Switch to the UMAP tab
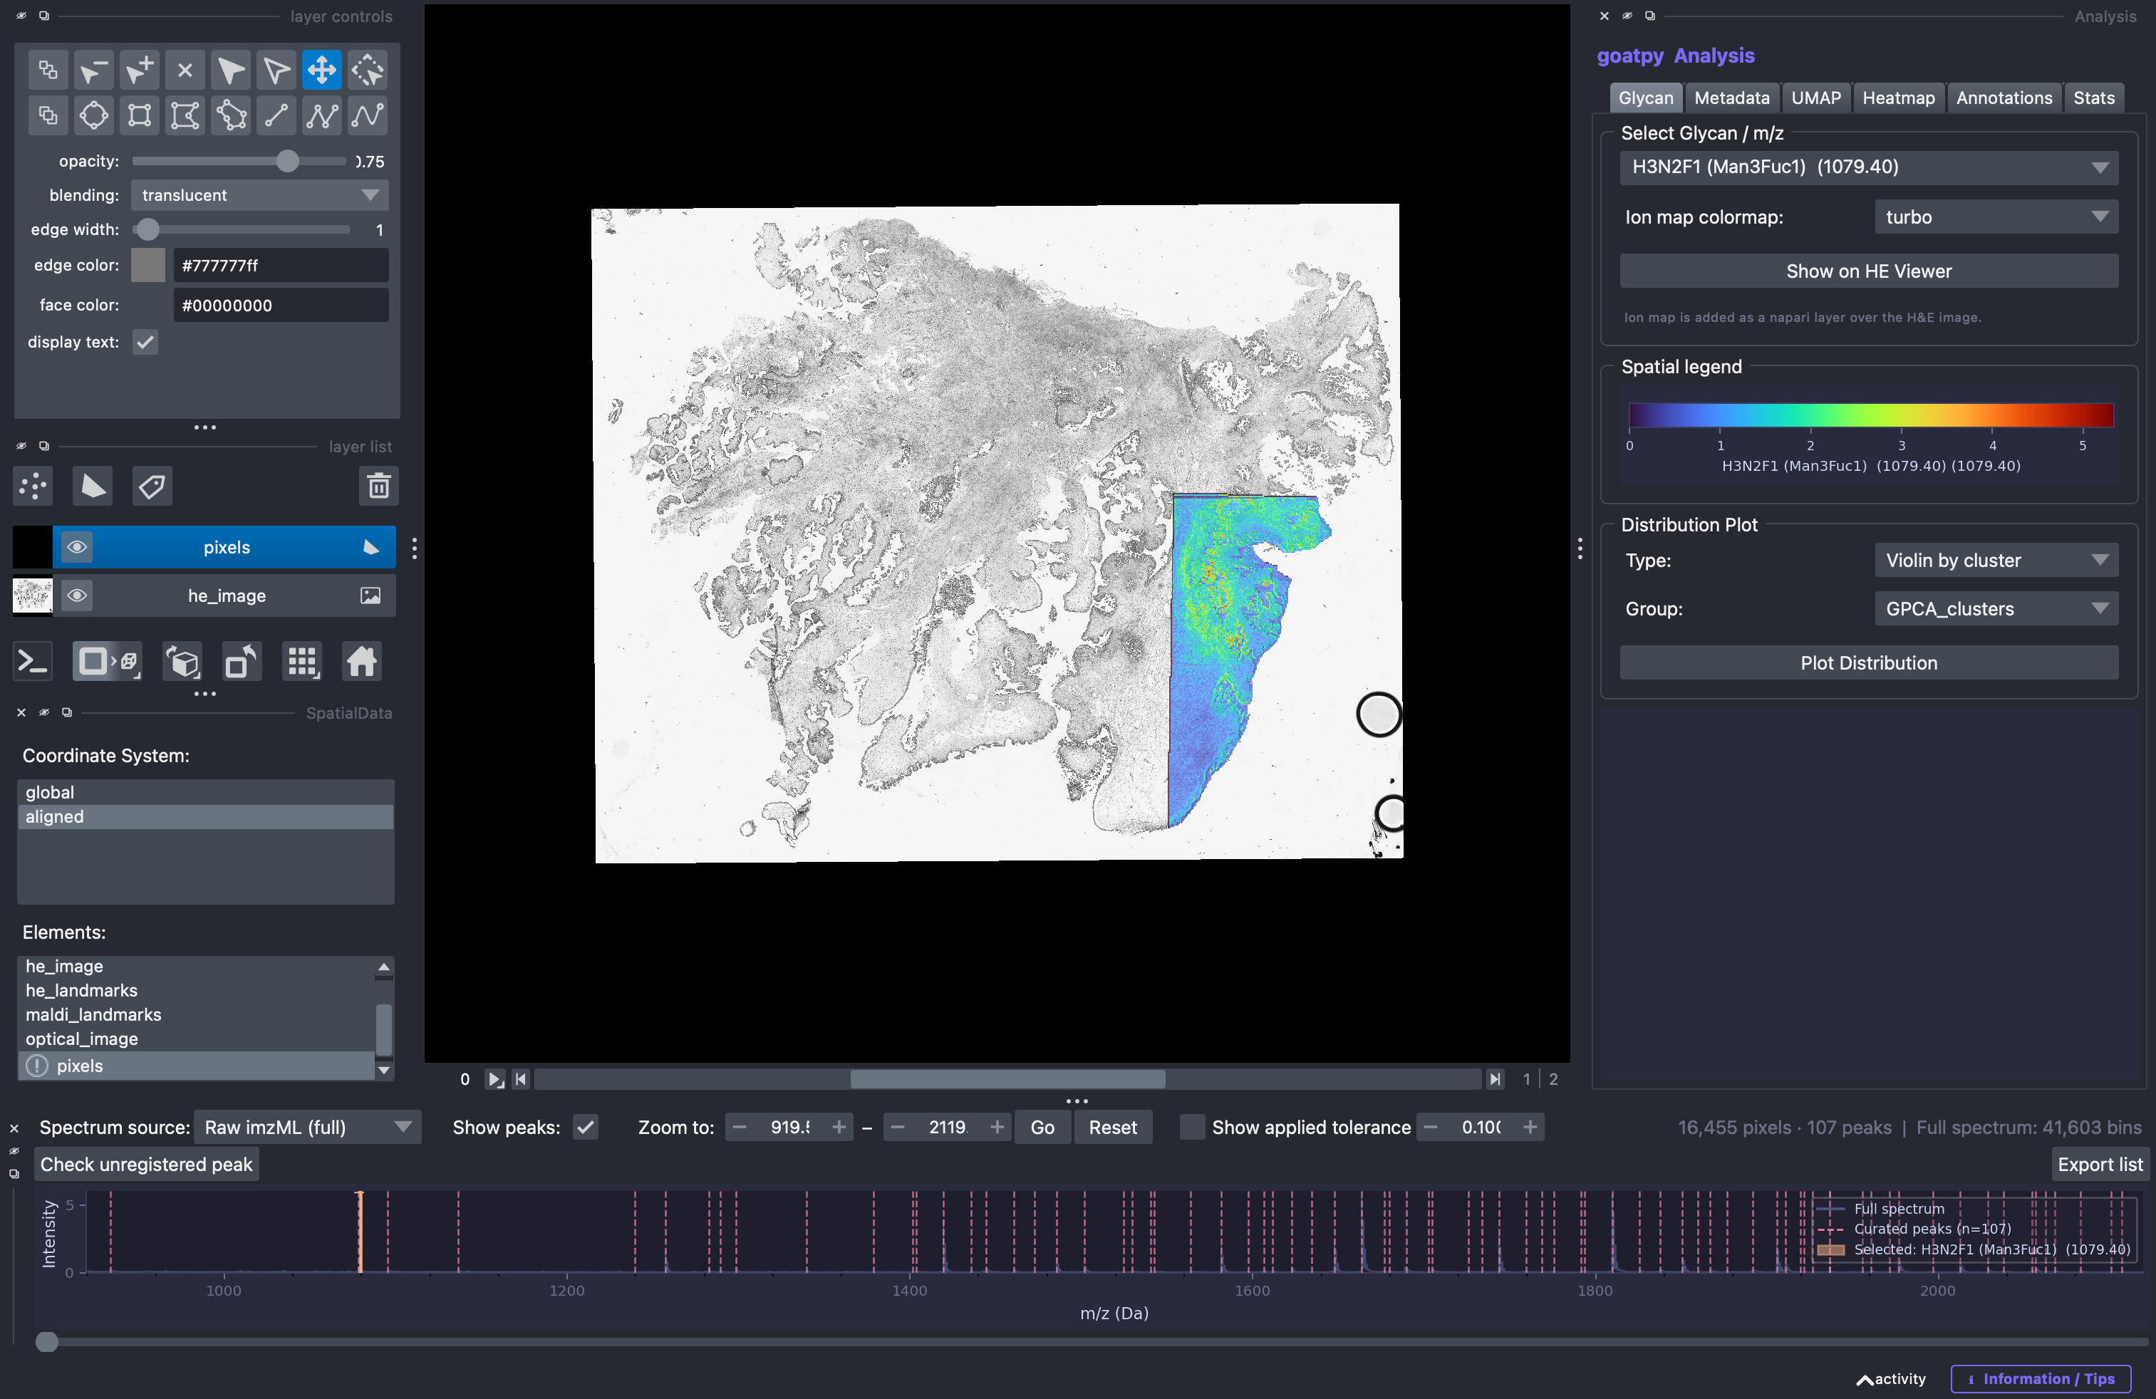This screenshot has width=2156, height=1399. (1815, 98)
